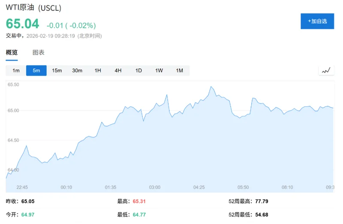Click the line chart style icon
343x224 pixels.
[x=326, y=70]
